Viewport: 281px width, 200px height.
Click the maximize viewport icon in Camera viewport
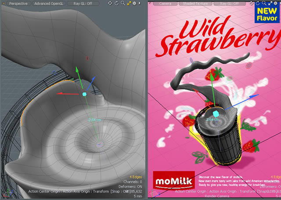click(x=270, y=3)
